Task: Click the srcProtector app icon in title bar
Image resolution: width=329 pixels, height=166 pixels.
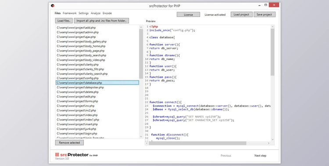Action: (x=53, y=6)
